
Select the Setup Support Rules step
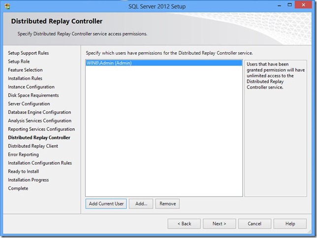click(29, 53)
